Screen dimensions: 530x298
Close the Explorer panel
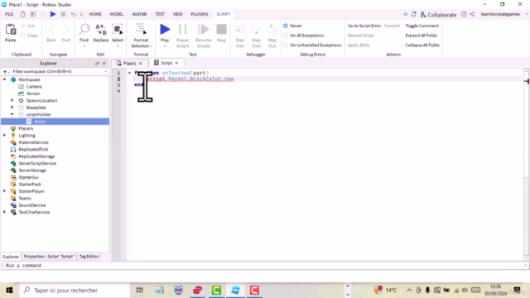104,63
